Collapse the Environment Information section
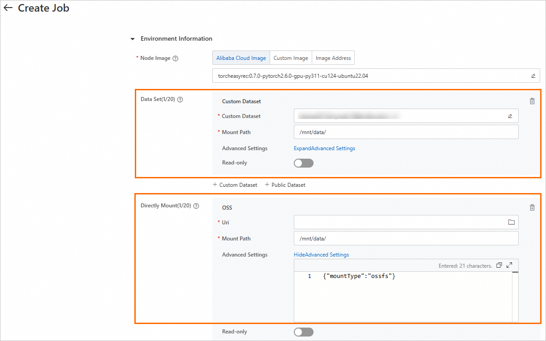 (x=132, y=39)
